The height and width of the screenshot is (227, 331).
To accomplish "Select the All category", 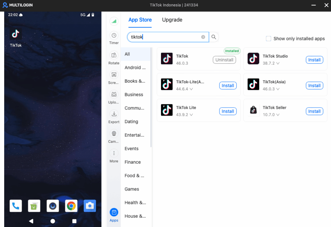I will [135, 54].
